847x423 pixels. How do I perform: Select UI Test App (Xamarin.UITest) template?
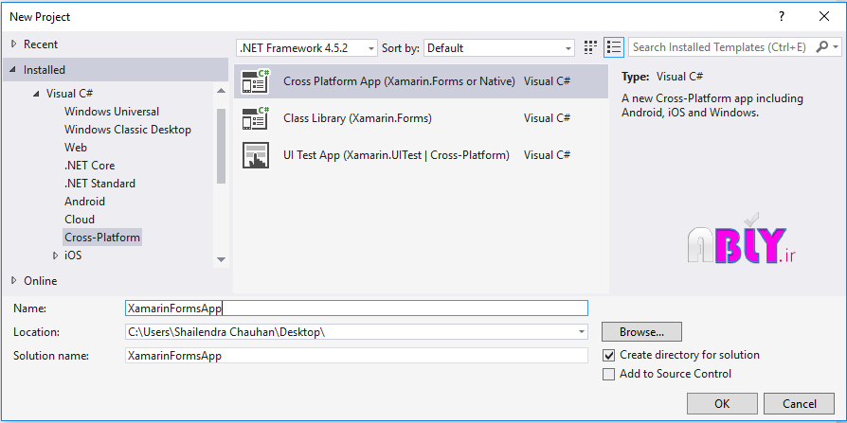tap(421, 155)
